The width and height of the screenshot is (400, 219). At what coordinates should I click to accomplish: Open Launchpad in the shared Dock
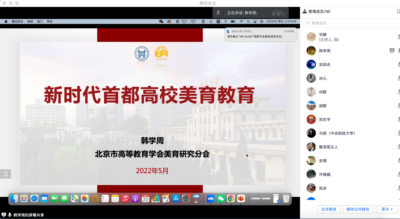click(24, 199)
